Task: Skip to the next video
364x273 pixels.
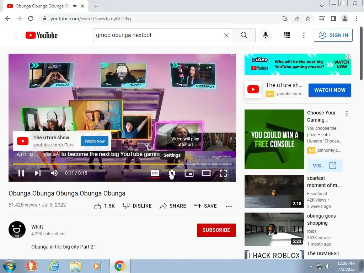Action: click(x=38, y=173)
